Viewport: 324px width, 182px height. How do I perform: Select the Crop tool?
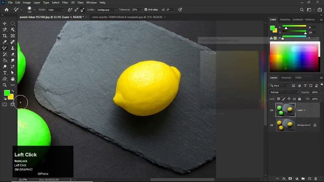pos(5,36)
